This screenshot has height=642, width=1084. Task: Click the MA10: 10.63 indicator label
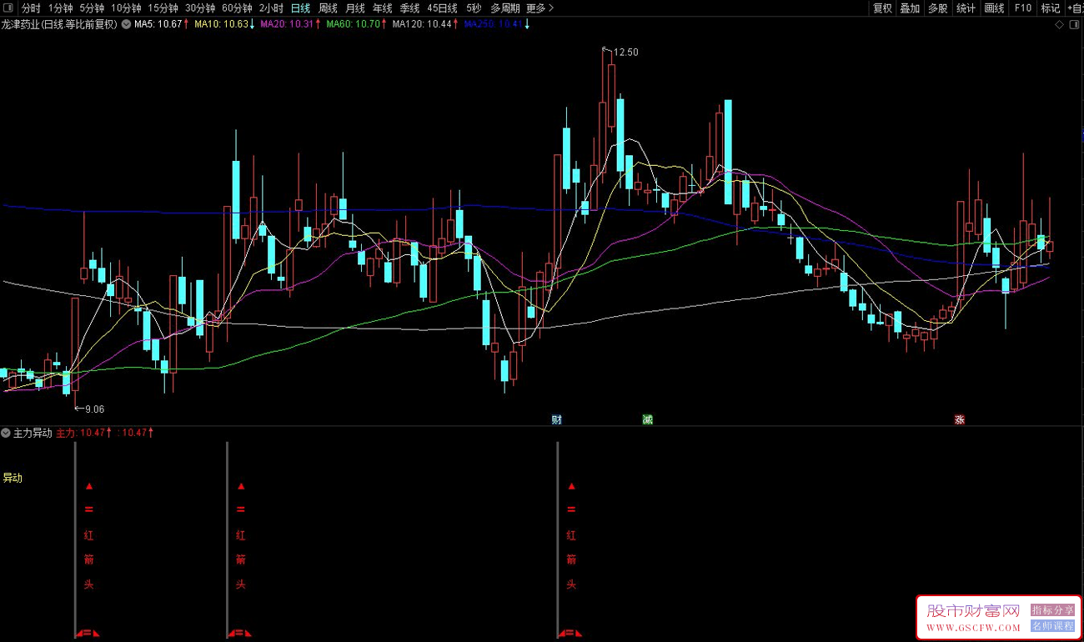222,24
